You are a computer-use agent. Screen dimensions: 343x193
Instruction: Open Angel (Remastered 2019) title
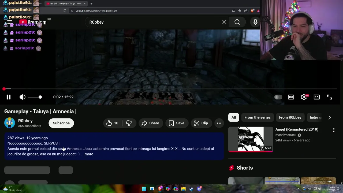(x=297, y=129)
